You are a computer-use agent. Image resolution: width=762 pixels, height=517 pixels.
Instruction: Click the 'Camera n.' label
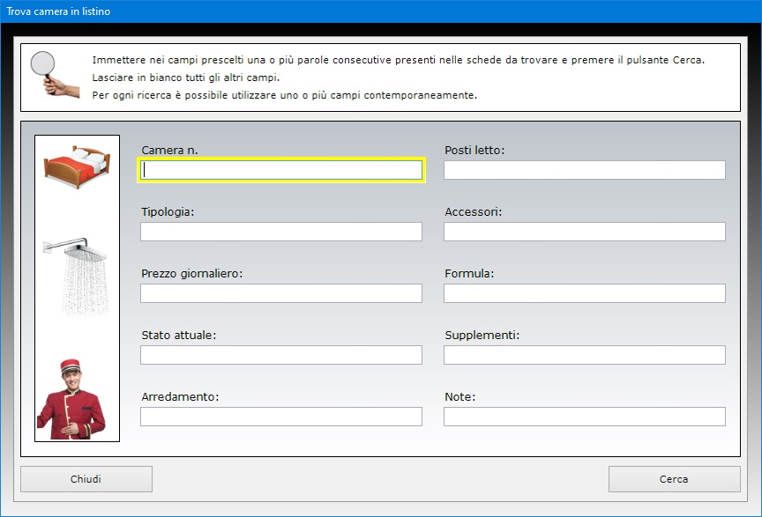tap(169, 151)
